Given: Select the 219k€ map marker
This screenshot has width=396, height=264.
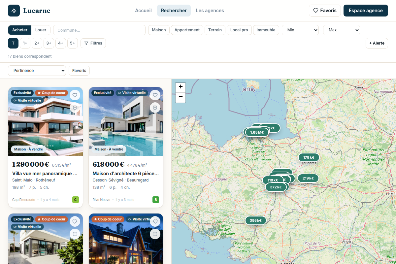Looking at the screenshot, I should 308,178.
